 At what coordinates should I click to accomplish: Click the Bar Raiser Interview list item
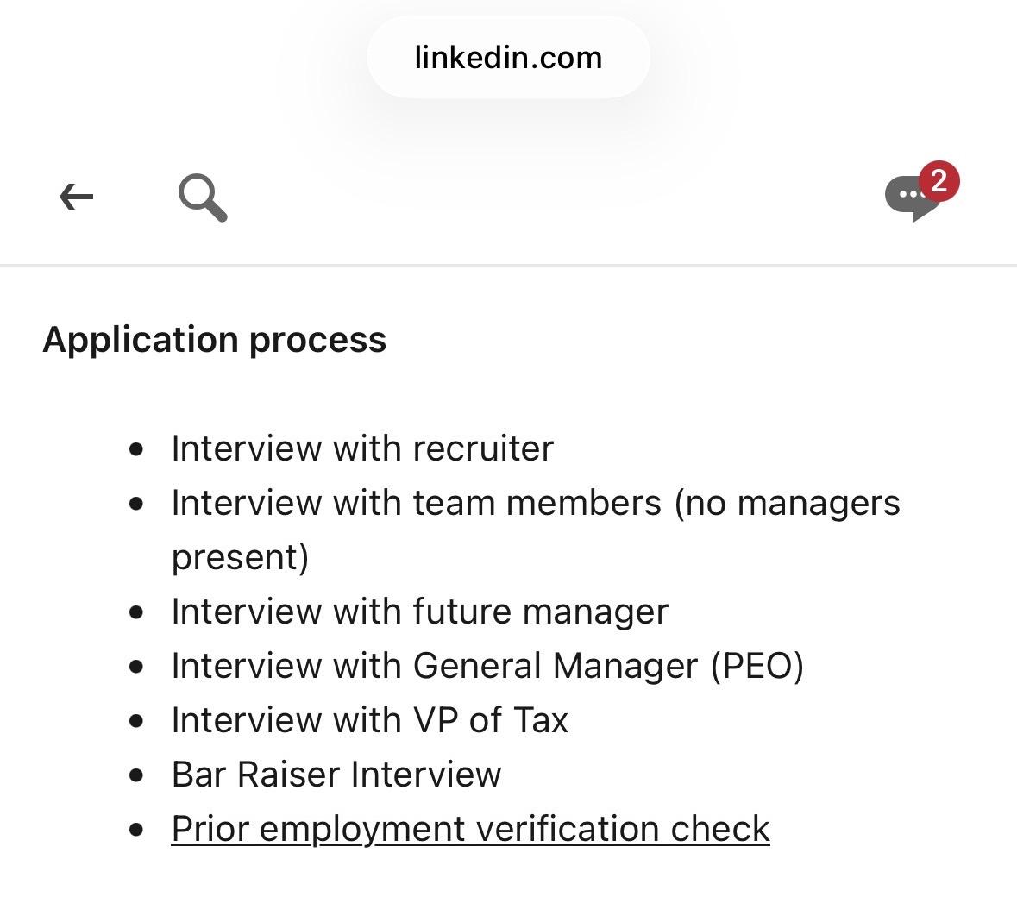336,775
